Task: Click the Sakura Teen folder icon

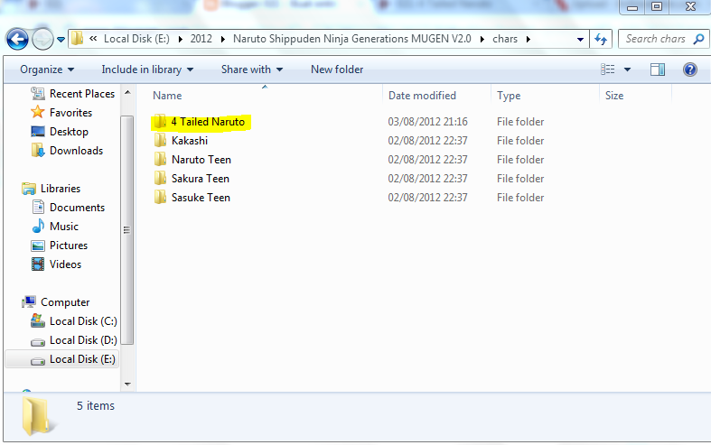Action: [x=160, y=179]
